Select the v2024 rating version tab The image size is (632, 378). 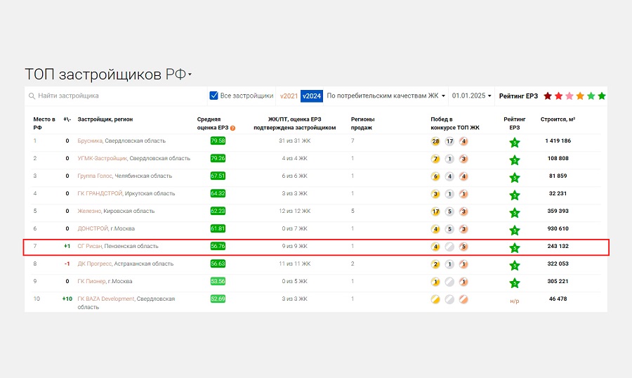click(312, 96)
